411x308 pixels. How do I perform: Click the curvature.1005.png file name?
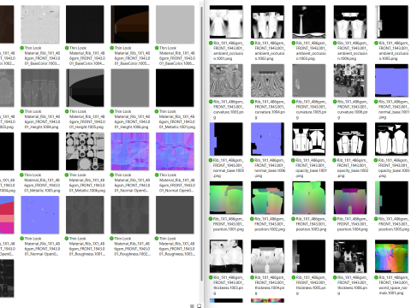(311, 110)
